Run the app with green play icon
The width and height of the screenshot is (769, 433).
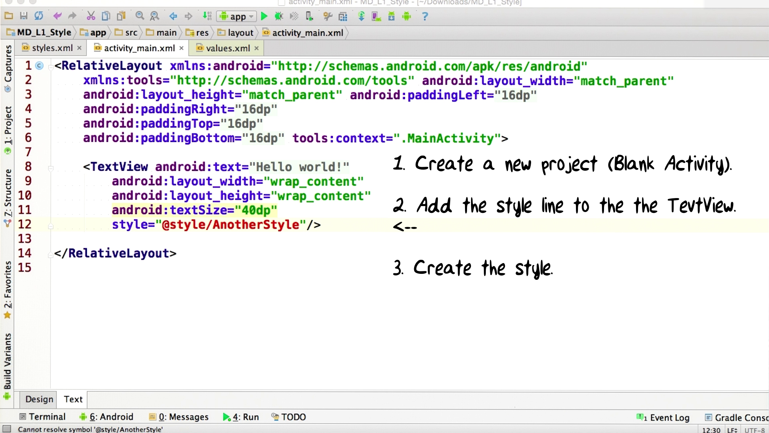(x=264, y=16)
